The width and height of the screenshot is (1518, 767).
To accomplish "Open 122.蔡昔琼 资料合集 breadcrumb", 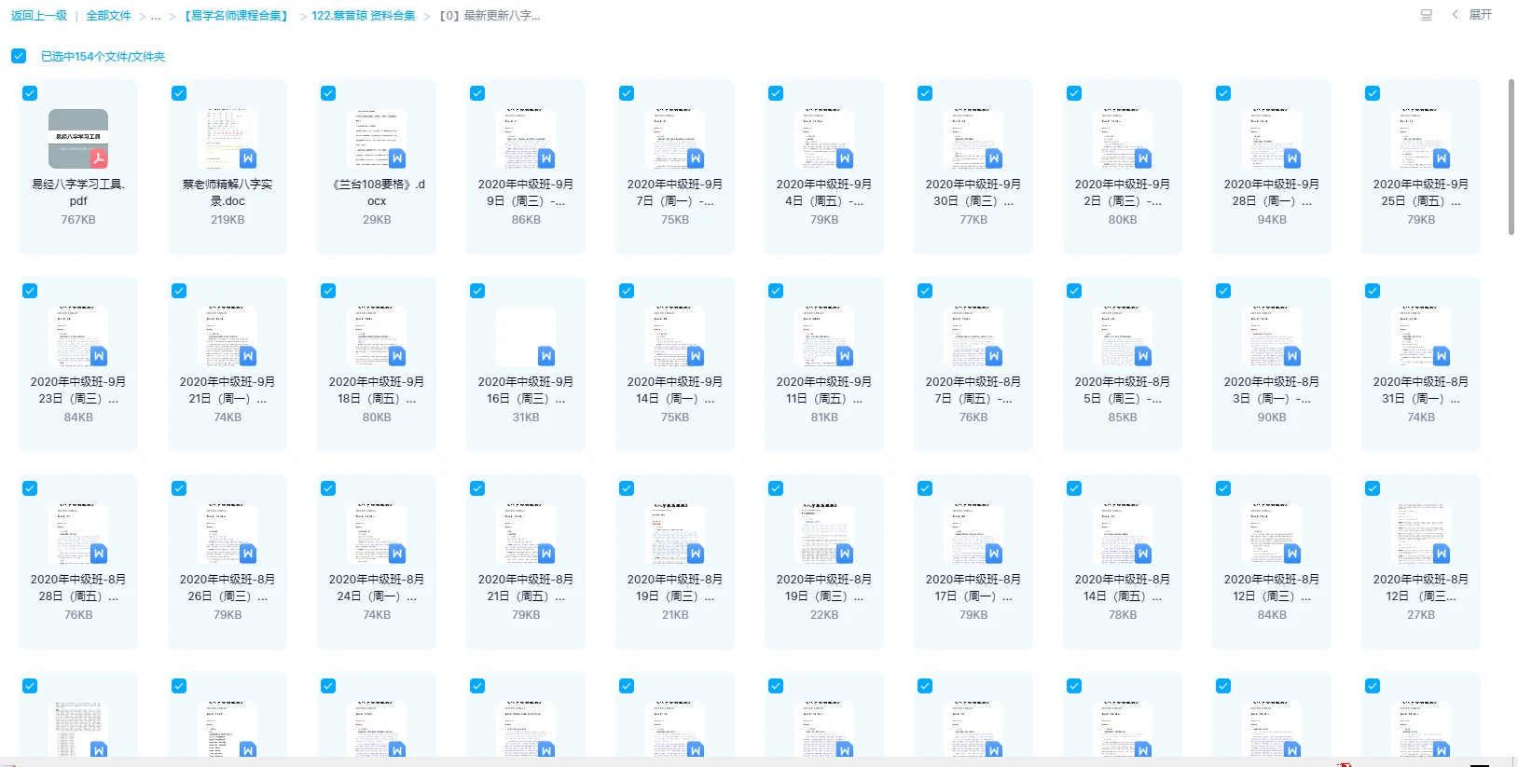I will 364,16.
